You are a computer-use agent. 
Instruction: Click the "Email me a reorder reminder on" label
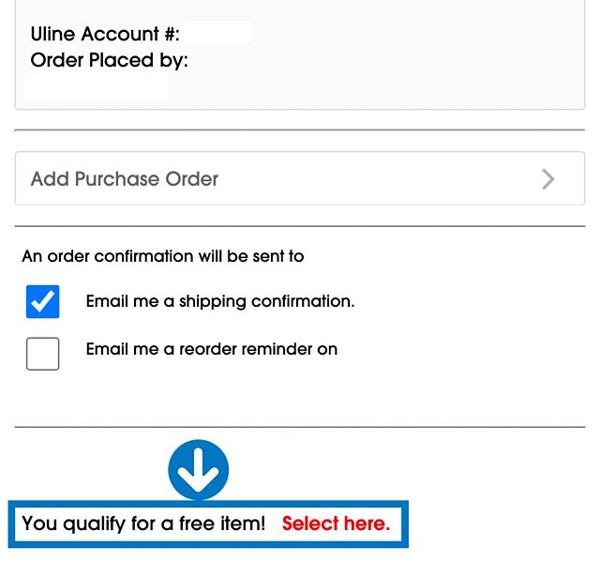[x=212, y=349]
